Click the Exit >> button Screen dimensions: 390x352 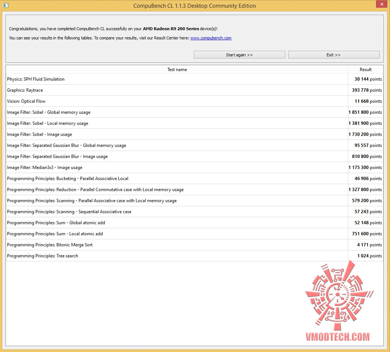[x=334, y=55]
